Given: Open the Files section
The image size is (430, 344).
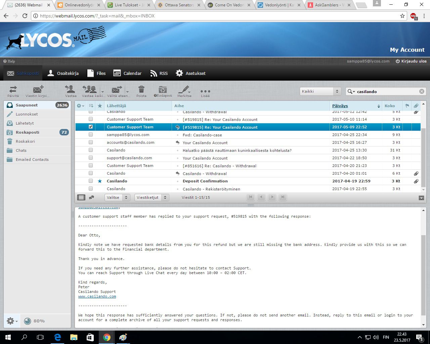Looking at the screenshot, I should (96, 73).
